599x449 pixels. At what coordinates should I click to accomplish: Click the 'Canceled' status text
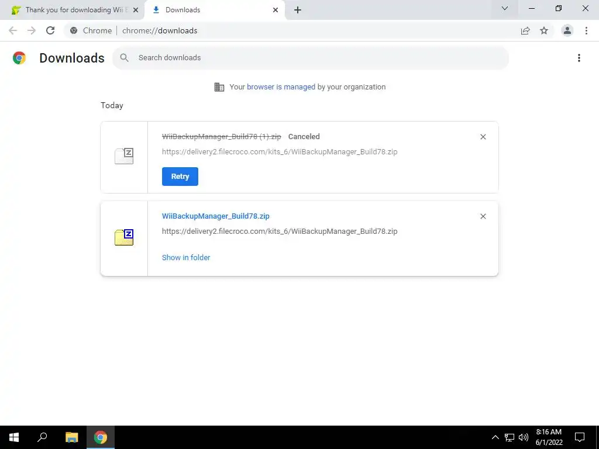pos(304,137)
